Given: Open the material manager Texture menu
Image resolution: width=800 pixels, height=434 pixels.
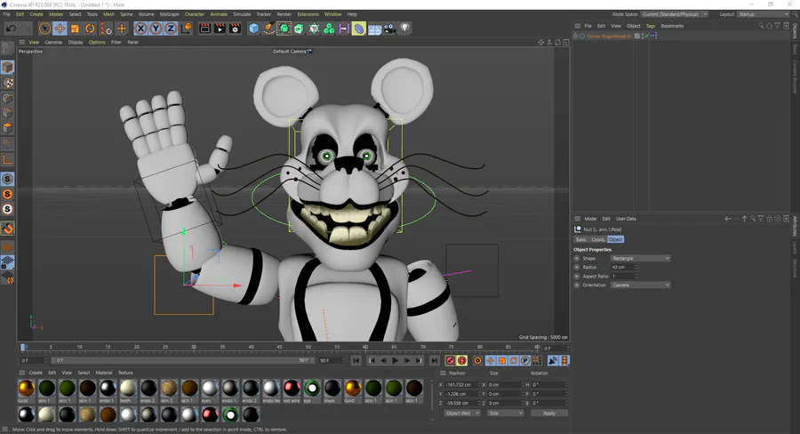Looking at the screenshot, I should click(125, 373).
